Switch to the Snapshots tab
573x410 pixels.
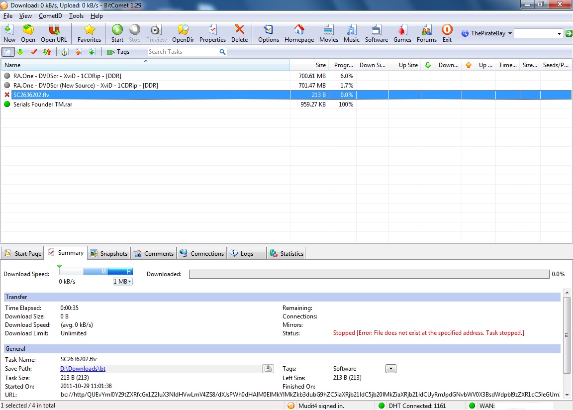109,254
